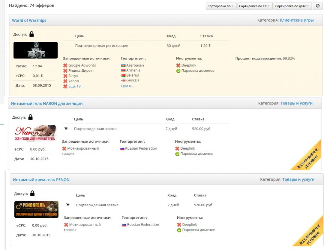Open the "Сортировка по дате" dropdown
This screenshot has width=324, height=252.
coord(292,6)
